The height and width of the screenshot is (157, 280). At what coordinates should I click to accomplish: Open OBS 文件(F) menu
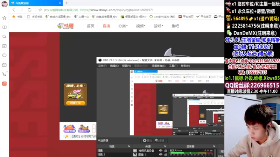pyautogui.click(x=102, y=66)
